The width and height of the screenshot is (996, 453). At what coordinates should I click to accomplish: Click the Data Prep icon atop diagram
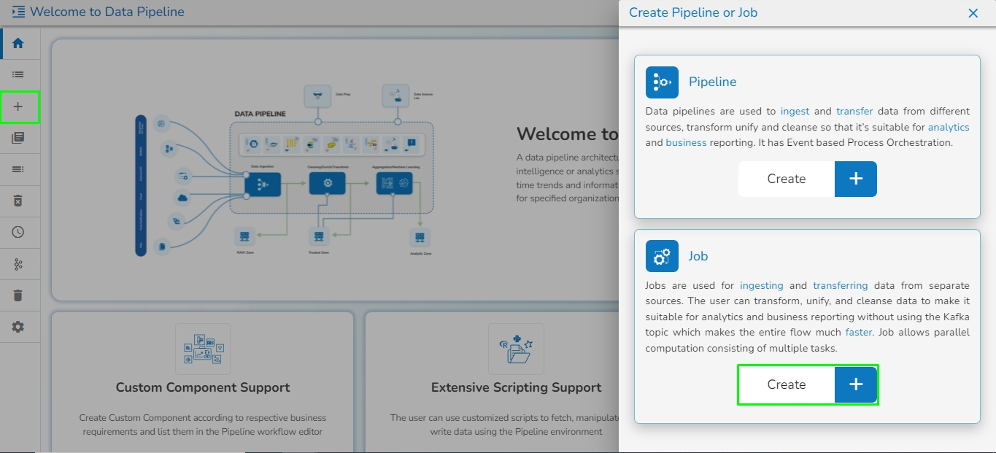317,96
